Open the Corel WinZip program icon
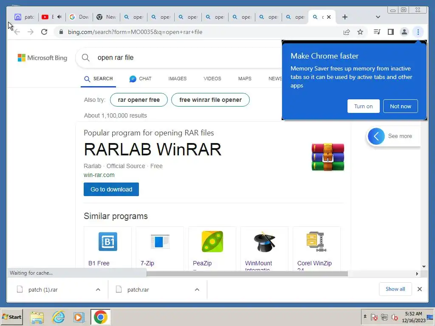Image resolution: width=435 pixels, height=326 pixels. click(316, 242)
